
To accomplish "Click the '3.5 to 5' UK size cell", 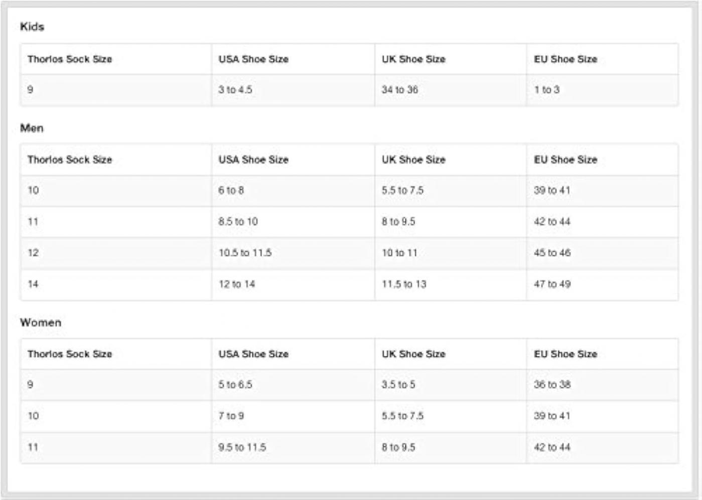I will coord(398,385).
